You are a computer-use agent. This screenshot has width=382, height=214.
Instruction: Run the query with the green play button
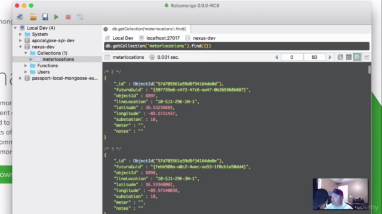(56, 17)
